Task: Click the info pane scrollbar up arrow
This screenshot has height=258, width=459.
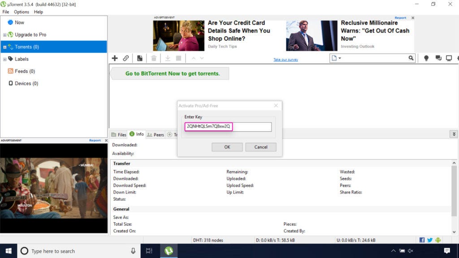Action: [454, 163]
